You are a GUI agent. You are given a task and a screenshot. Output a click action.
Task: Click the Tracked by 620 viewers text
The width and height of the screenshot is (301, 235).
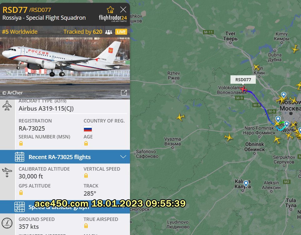pyautogui.click(x=83, y=32)
